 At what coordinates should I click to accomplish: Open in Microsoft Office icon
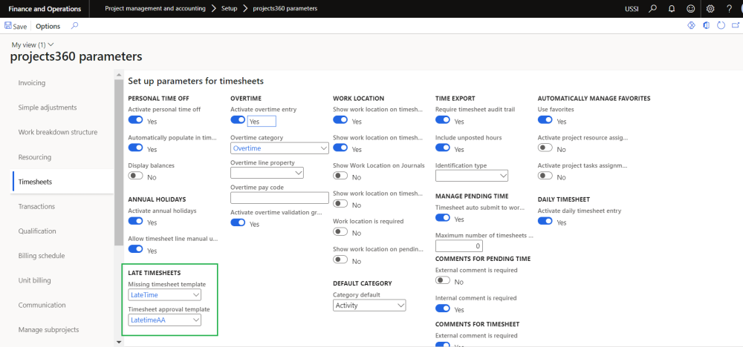706,26
